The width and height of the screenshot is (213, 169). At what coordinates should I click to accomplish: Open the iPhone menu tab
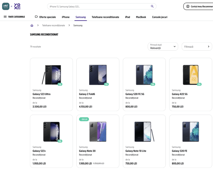[x=65, y=17]
